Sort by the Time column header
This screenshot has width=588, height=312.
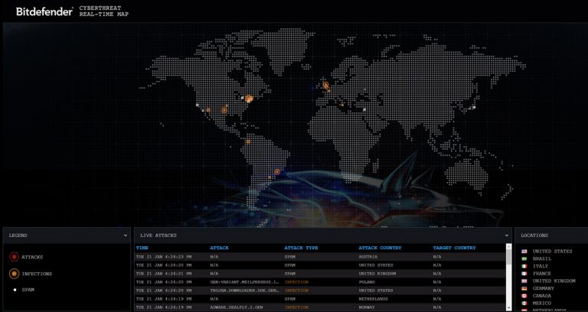tap(142, 248)
